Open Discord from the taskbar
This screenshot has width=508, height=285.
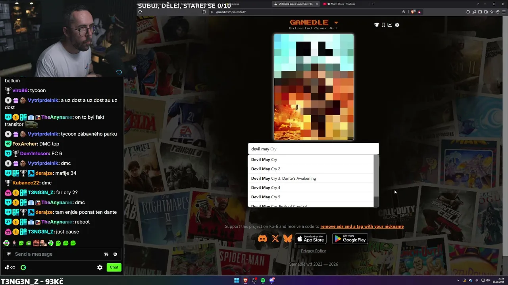point(272,281)
